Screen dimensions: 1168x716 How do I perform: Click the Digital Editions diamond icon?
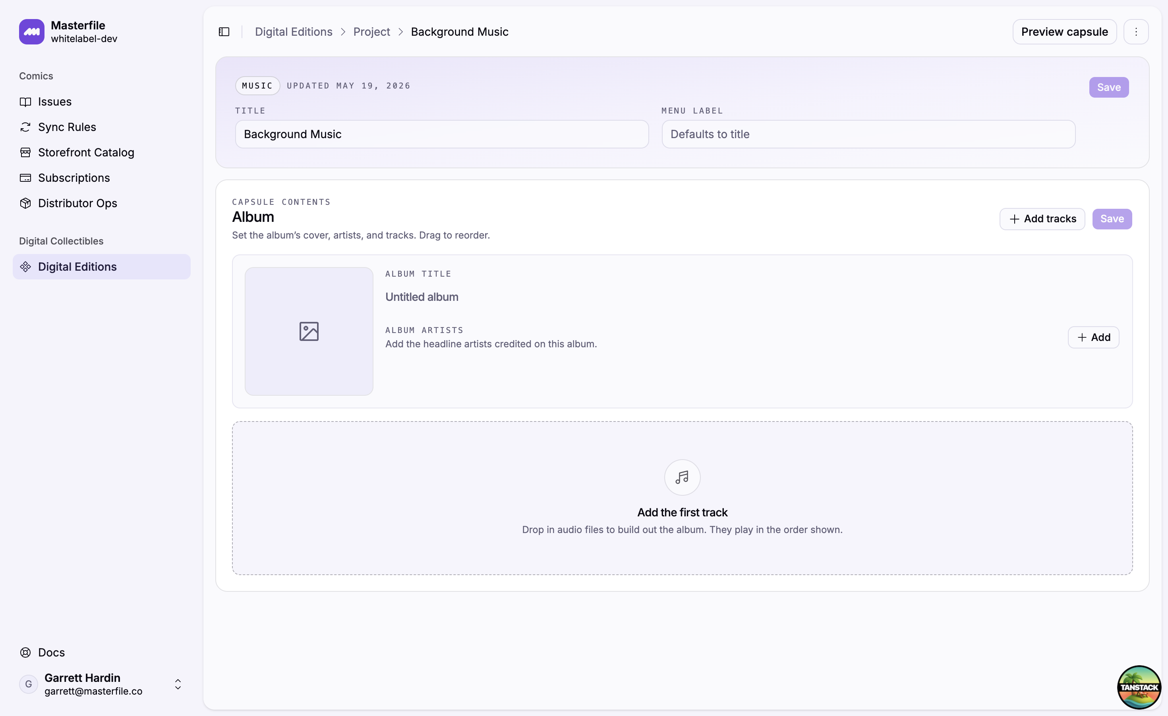coord(25,267)
